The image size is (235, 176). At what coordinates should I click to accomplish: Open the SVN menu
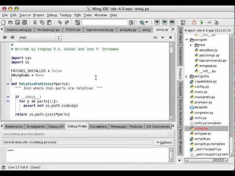click(x=77, y=15)
